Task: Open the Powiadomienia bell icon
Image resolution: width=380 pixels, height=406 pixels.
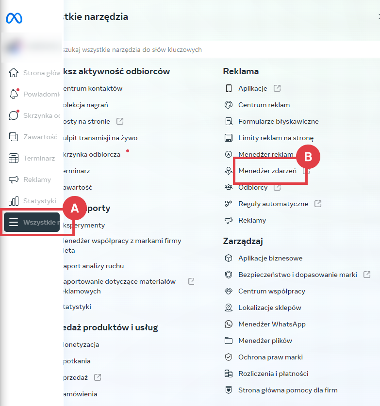Action: 14,94
